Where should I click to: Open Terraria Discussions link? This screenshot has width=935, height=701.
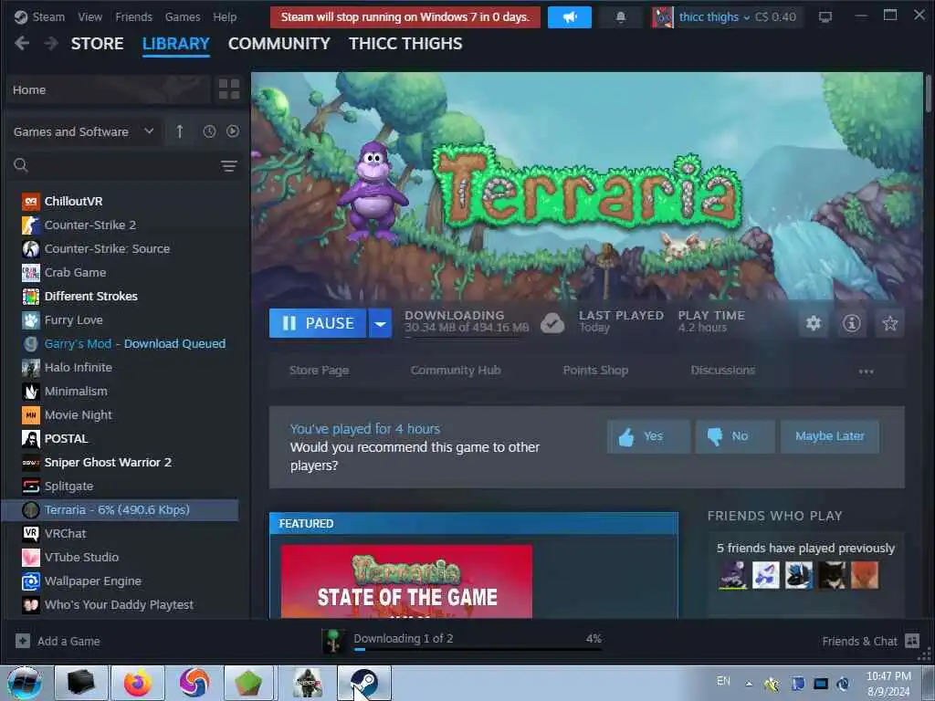point(723,371)
